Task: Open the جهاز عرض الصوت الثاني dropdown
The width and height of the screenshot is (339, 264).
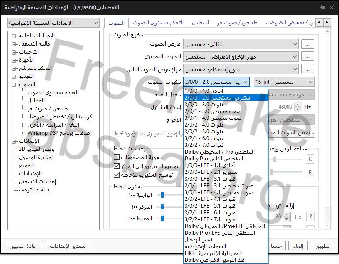Action: point(241,69)
